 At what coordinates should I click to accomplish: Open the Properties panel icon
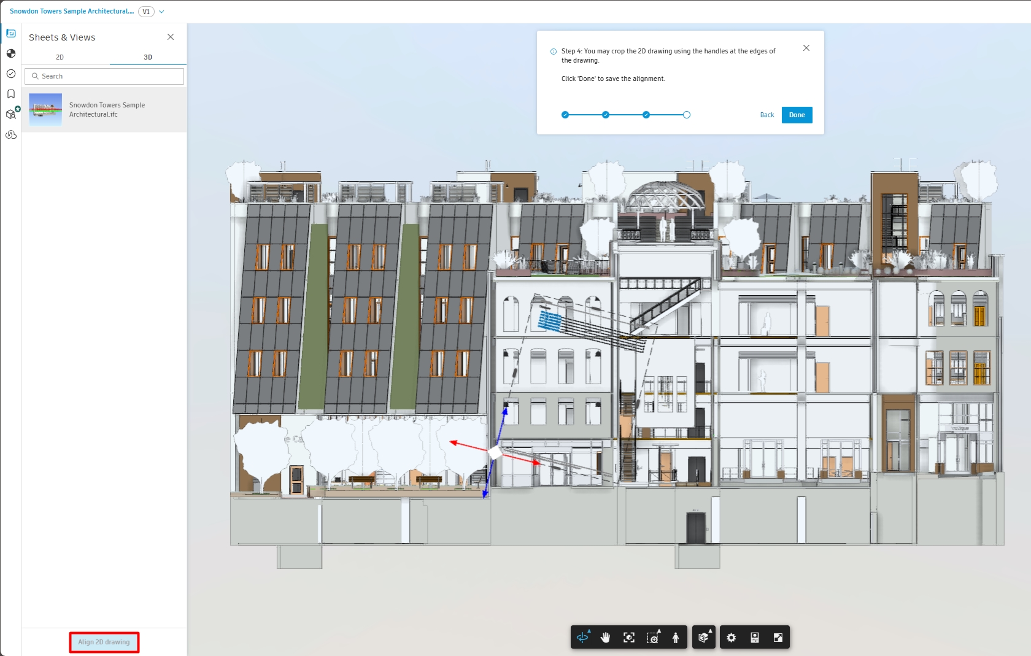pyautogui.click(x=755, y=637)
